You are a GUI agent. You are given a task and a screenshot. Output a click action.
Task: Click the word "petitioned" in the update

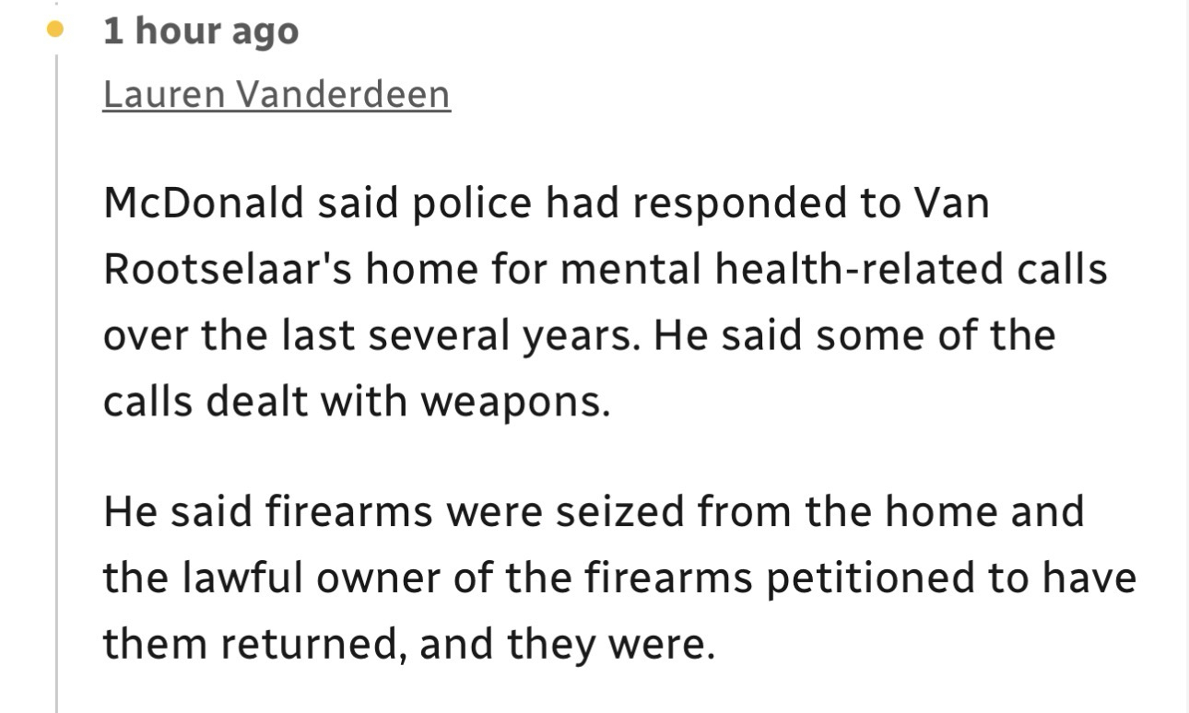(x=872, y=578)
